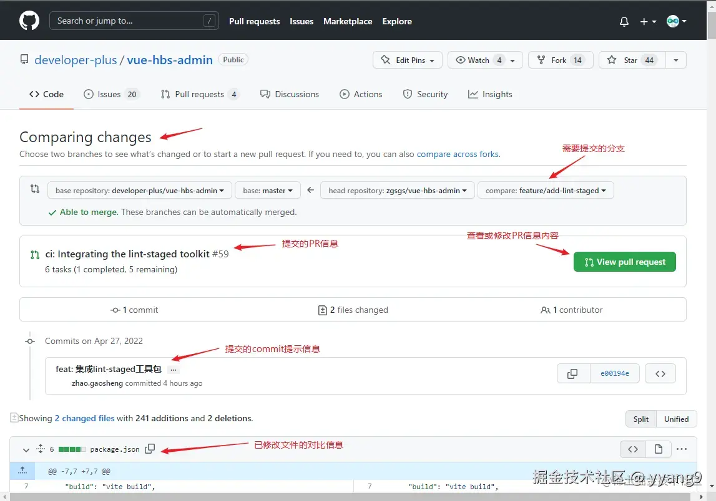
Task: Copy the package.json file path
Action: click(150, 449)
